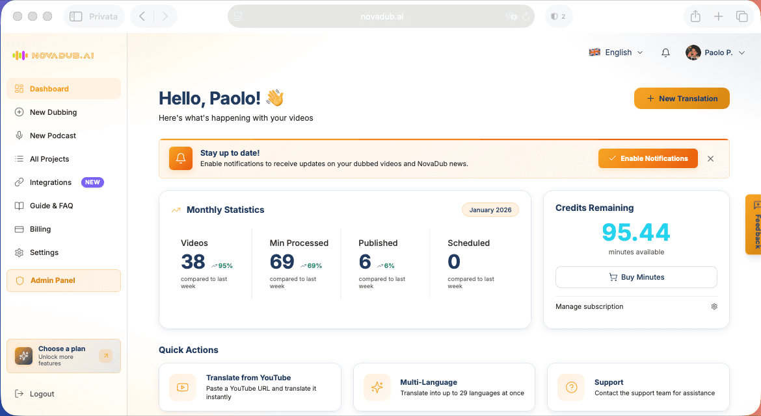This screenshot has height=416, width=761.
Task: Click the New Translation button
Action: click(681, 98)
